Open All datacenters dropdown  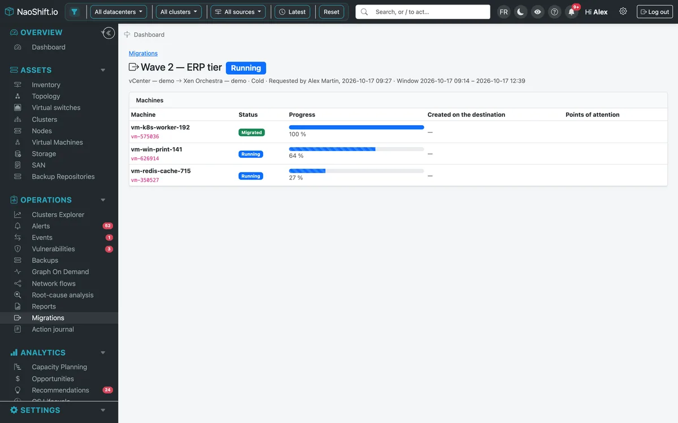click(119, 12)
